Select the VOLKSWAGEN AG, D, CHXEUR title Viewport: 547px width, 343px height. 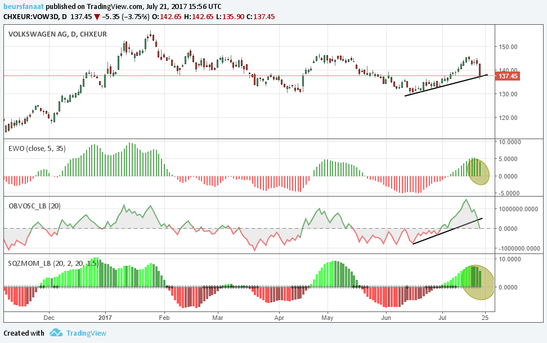[x=57, y=34]
